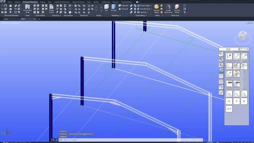Open the Tools ribbon tab
The image size is (254, 143).
point(89,2)
